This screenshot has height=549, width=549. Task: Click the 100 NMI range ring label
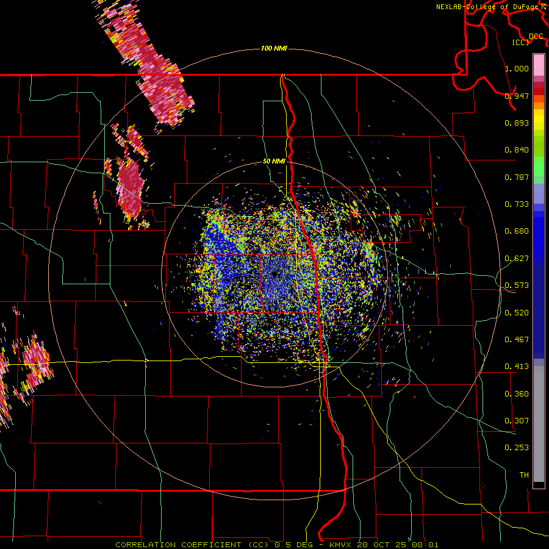(274, 48)
